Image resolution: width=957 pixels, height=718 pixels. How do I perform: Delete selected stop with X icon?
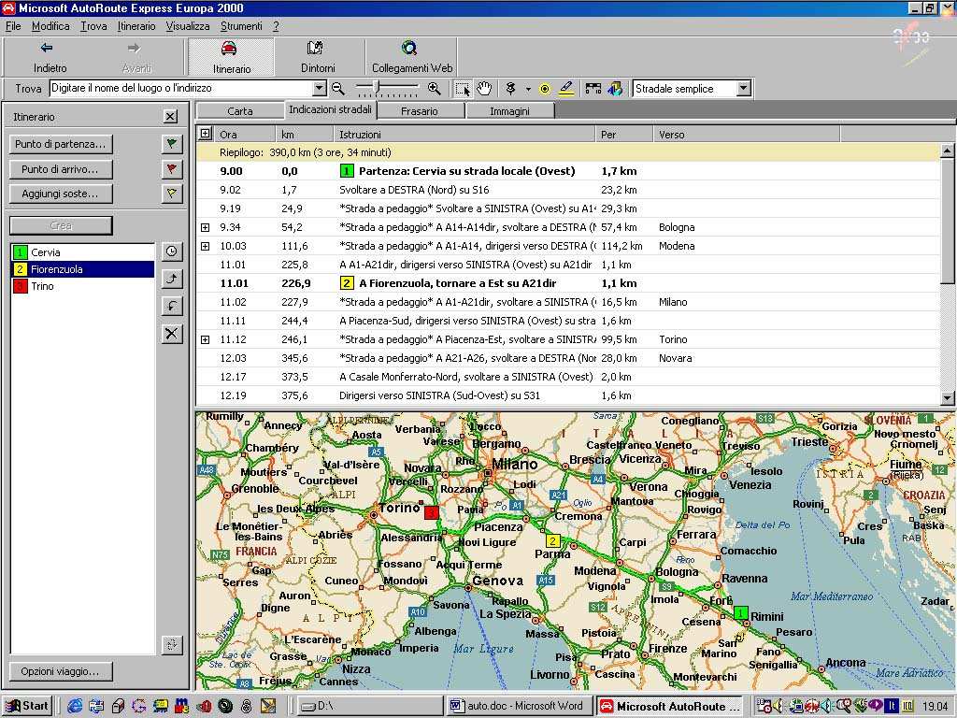tap(172, 334)
